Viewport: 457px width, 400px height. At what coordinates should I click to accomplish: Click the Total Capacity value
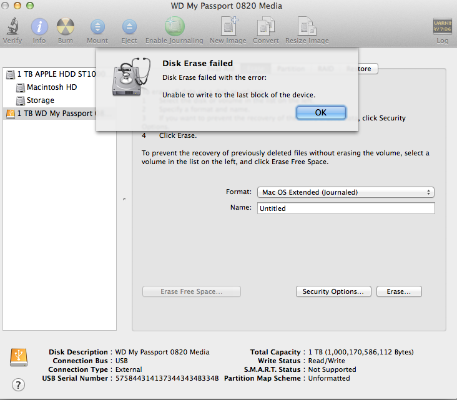tap(361, 352)
